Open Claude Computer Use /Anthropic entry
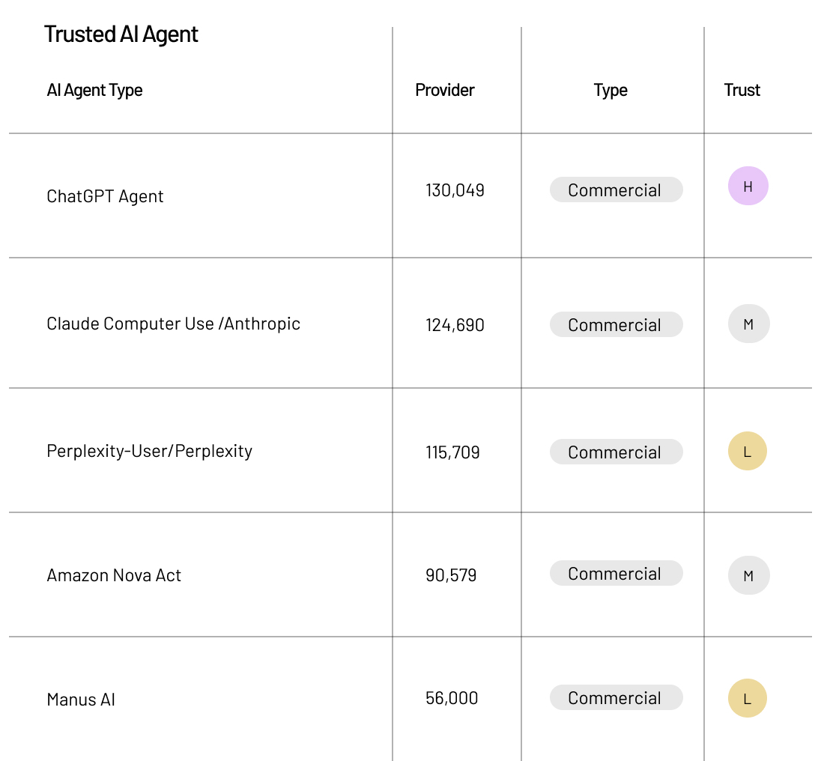The image size is (824, 761). (173, 324)
